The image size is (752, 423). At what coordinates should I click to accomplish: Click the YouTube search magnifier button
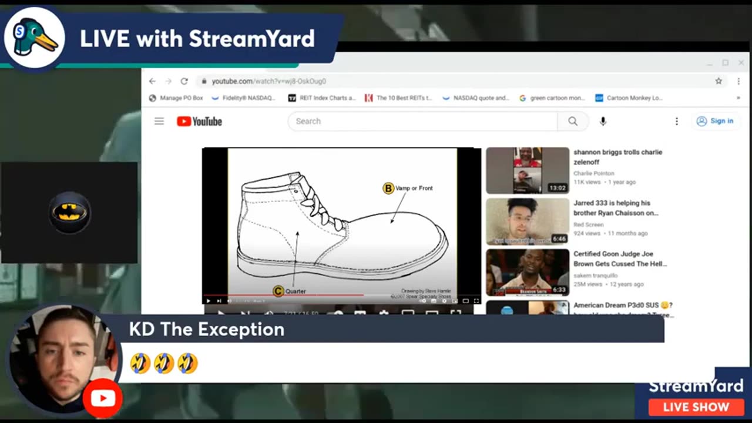click(573, 121)
